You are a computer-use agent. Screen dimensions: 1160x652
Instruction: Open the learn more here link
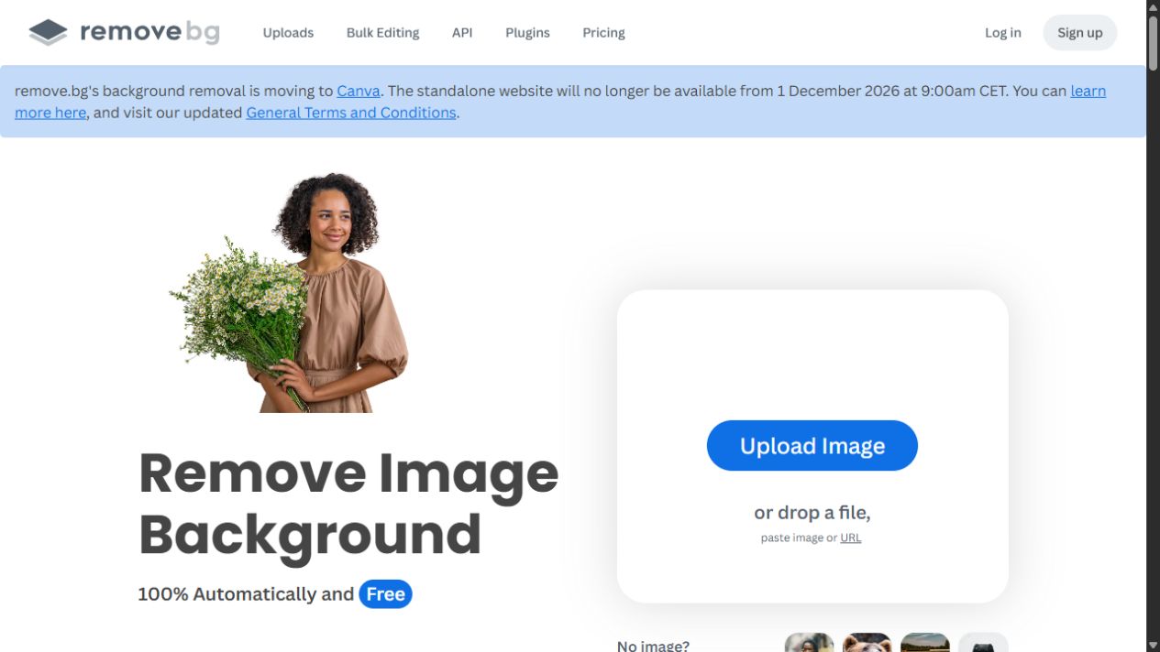[1088, 91]
